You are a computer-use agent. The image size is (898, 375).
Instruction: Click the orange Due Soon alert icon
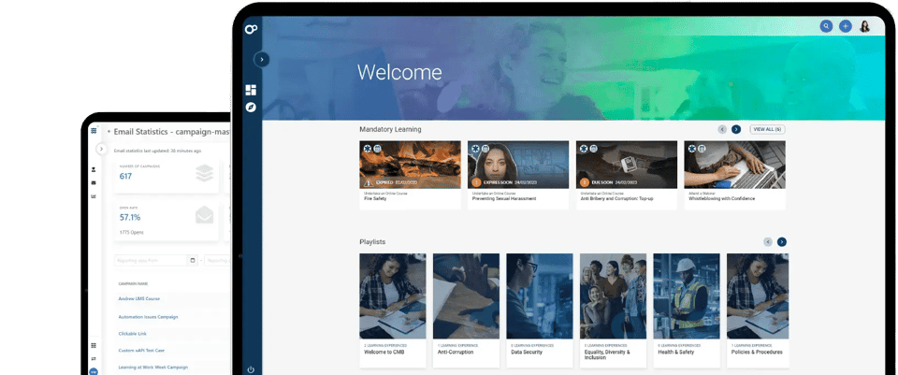point(584,182)
